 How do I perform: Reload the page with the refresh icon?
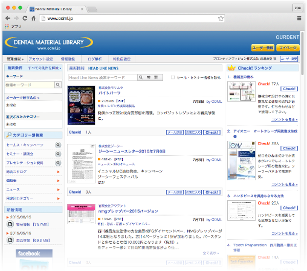coord(25,18)
